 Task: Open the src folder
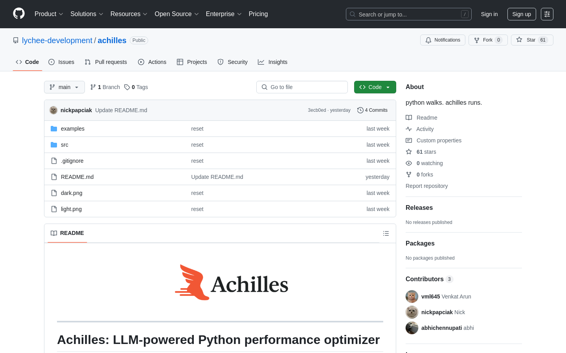coord(64,145)
